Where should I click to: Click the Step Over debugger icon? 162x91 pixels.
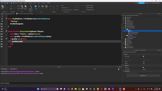pos(54,7)
